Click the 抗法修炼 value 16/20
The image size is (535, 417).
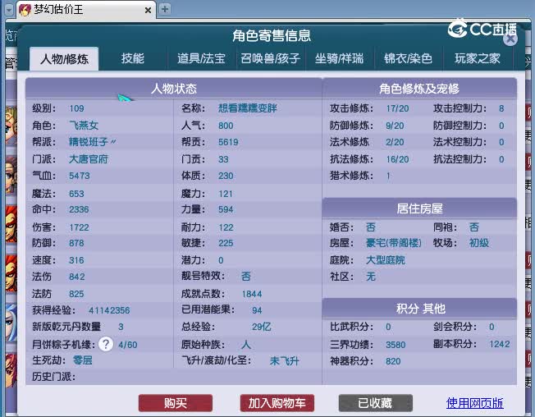tap(397, 159)
